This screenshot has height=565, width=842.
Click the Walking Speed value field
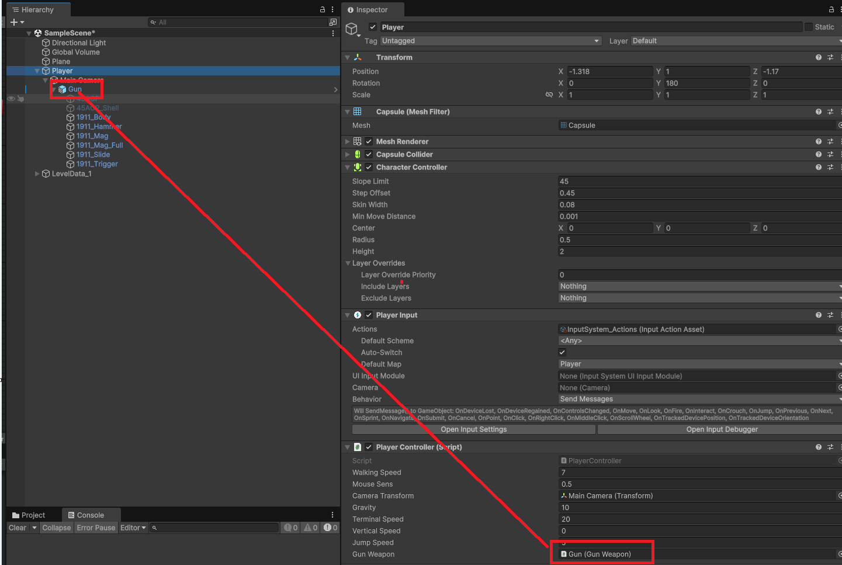(700, 473)
